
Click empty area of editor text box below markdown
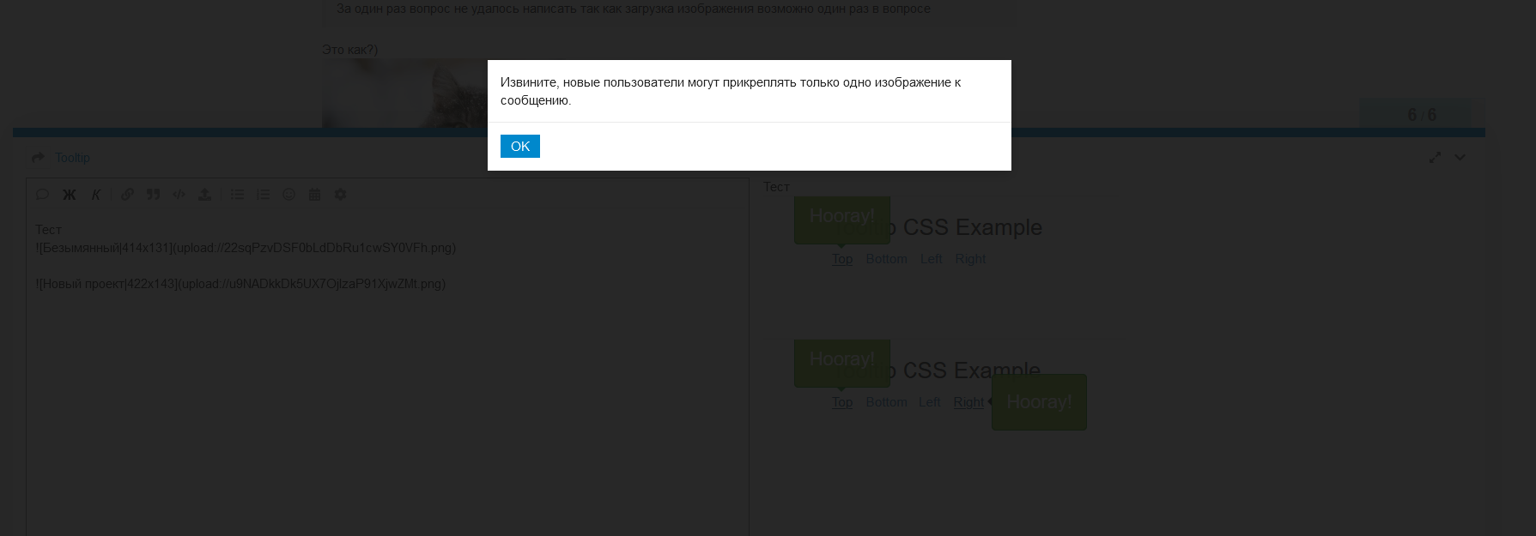[x=386, y=412]
